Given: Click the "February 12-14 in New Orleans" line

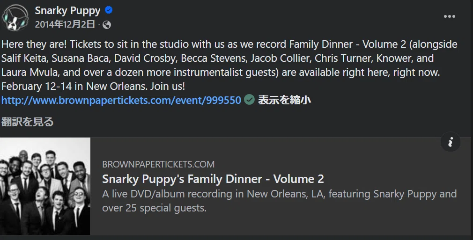Looking at the screenshot, I should 93,86.
